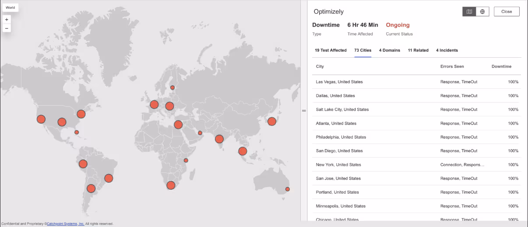
Task: Click the map marker over Eastern Europe
Action: (x=169, y=106)
